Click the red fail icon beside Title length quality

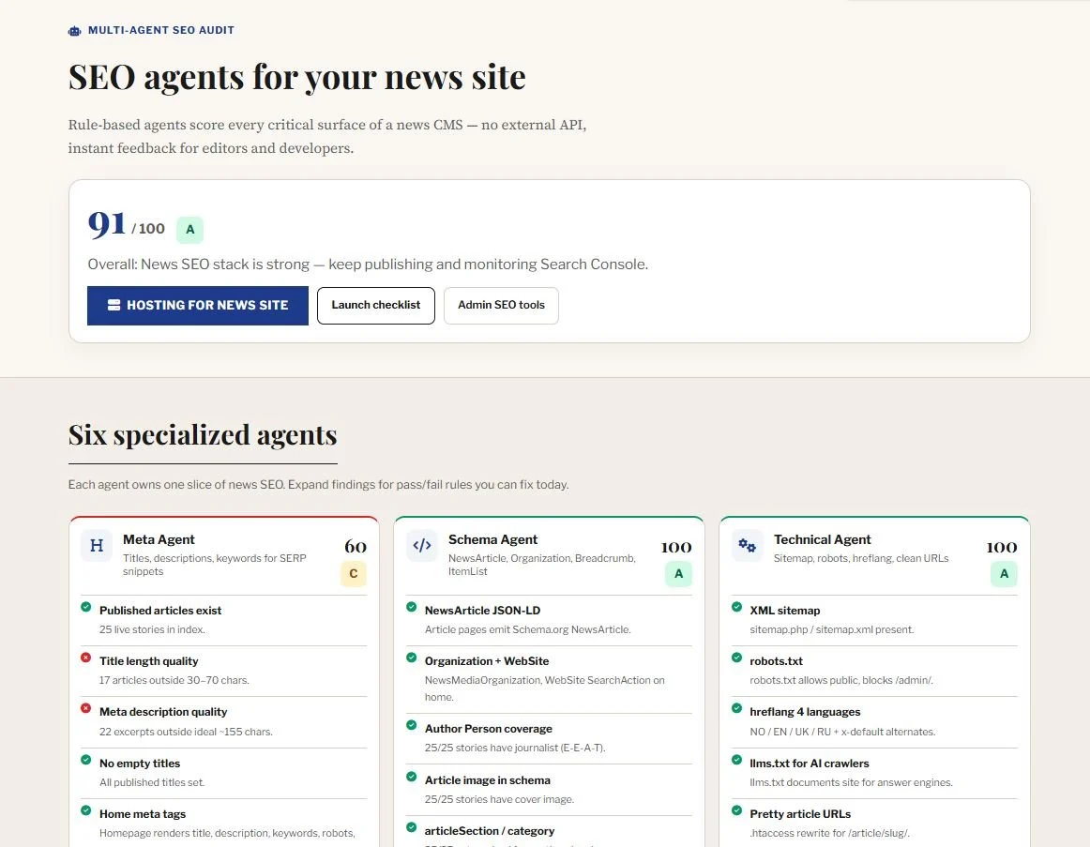pos(86,658)
